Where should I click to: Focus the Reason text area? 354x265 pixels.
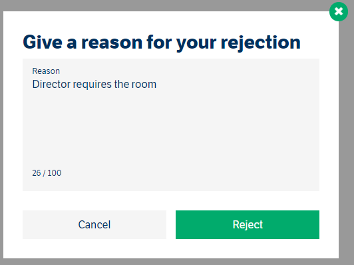(x=171, y=125)
